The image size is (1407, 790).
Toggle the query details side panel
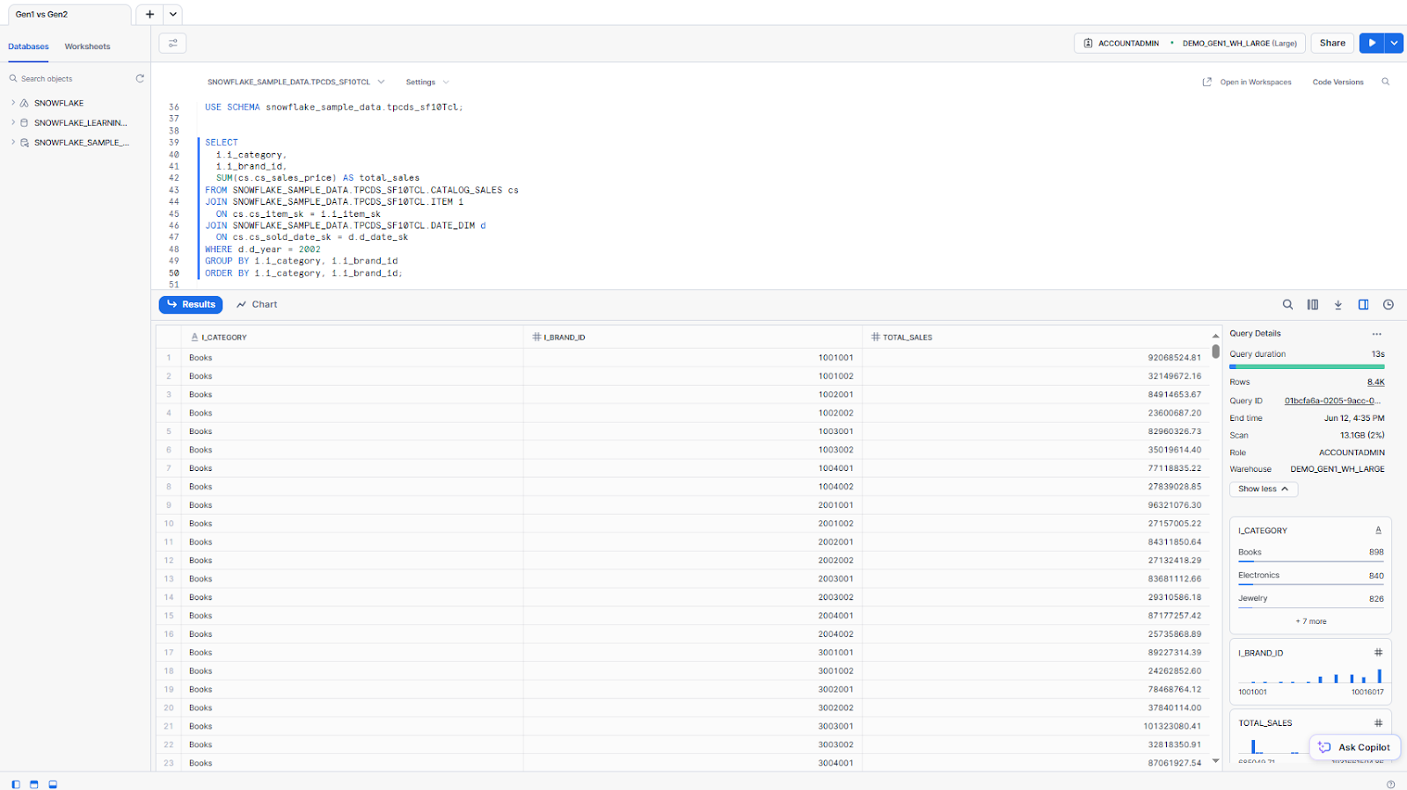point(1363,305)
